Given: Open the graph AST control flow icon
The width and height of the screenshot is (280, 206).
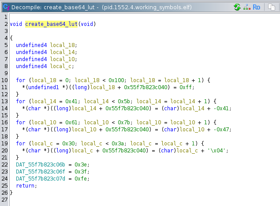Looking at the screenshot, I should (x=247, y=7).
